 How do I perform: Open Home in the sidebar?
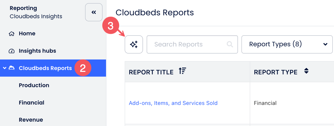(x=27, y=34)
